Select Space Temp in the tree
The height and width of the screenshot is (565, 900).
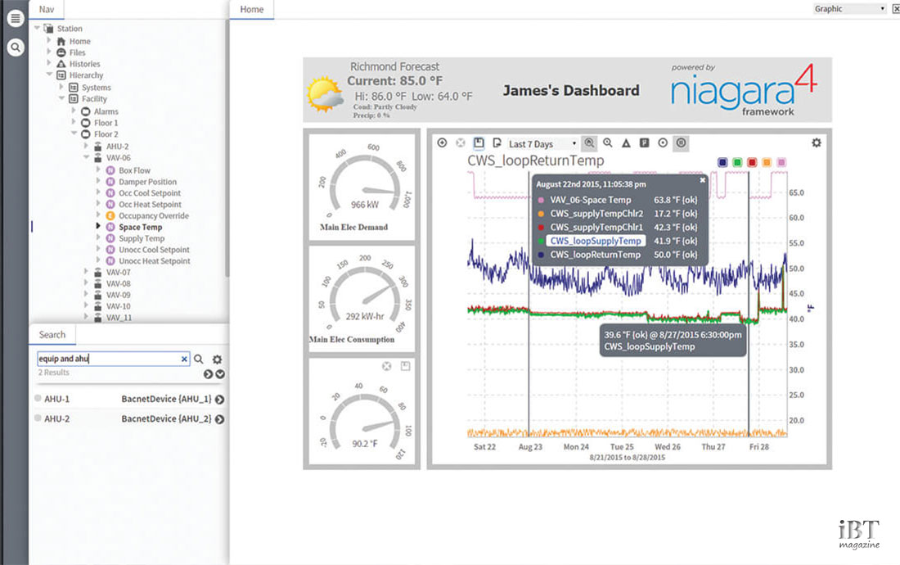point(140,227)
